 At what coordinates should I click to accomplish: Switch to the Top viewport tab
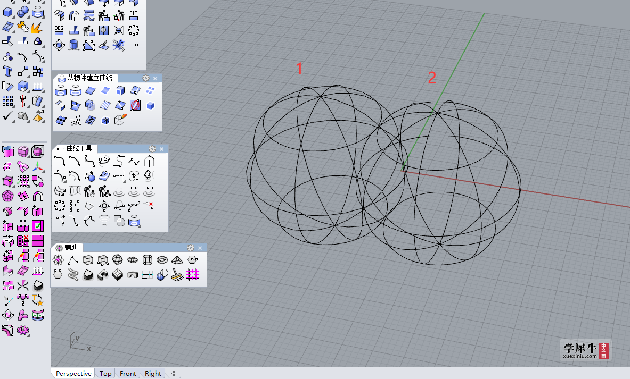pos(105,373)
